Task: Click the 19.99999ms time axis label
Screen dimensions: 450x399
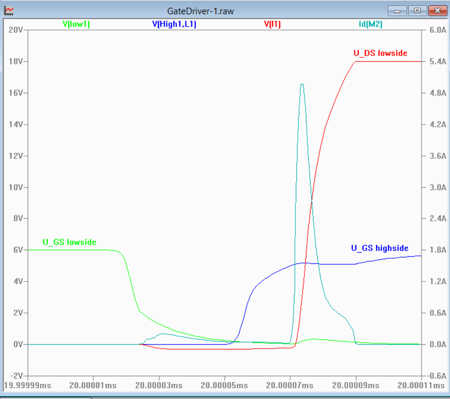Action: click(27, 385)
